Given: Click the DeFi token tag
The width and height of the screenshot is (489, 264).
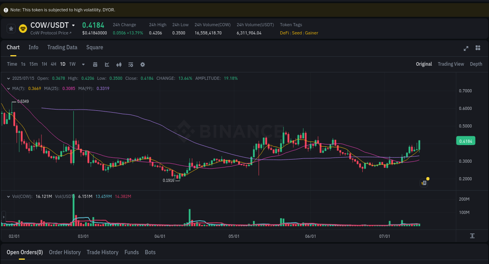Looking at the screenshot, I should [x=284, y=33].
